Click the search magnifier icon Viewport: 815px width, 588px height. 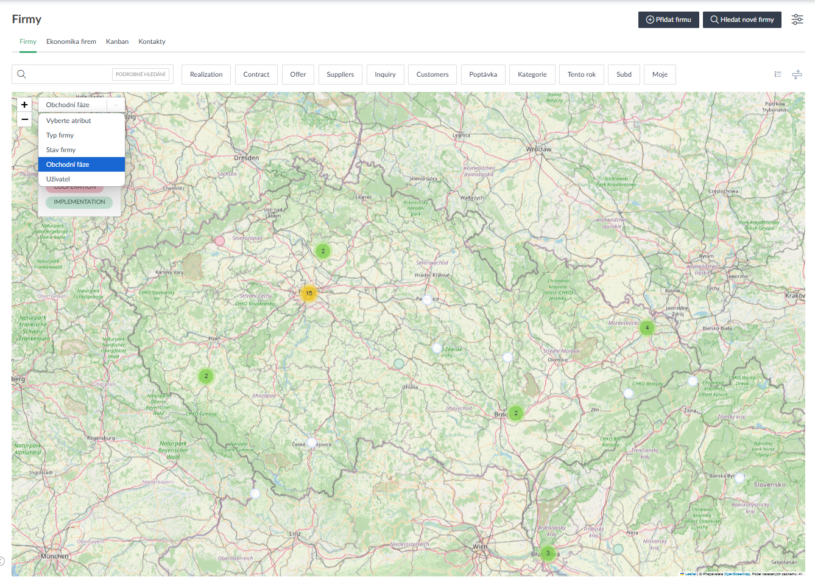pos(21,74)
